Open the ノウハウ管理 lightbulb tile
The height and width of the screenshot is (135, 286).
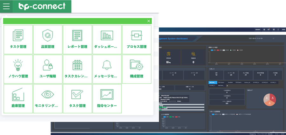[x=18, y=69]
